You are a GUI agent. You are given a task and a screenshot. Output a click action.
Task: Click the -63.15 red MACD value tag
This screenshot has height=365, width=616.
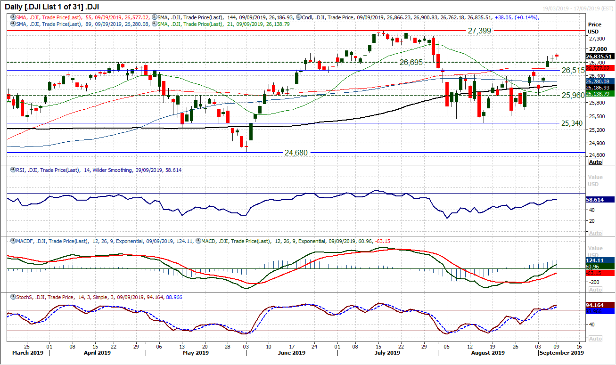click(x=599, y=272)
